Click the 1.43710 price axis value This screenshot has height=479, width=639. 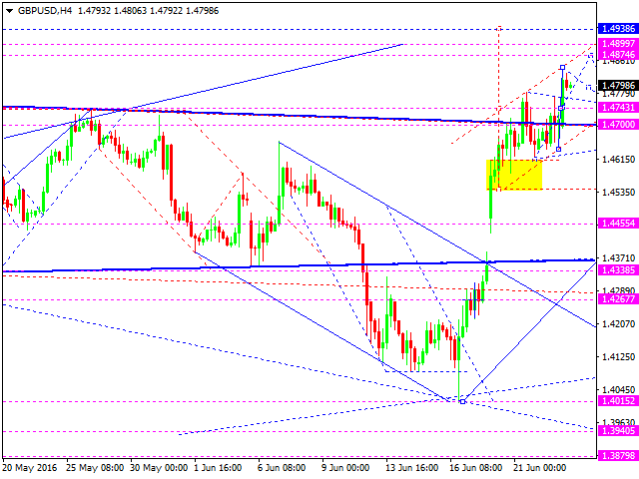click(x=618, y=257)
